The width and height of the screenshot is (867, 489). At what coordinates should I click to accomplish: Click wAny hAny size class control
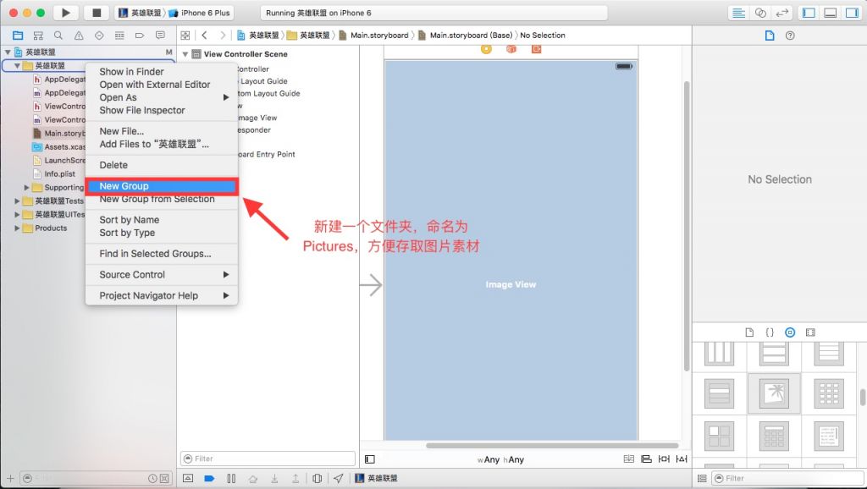500,459
